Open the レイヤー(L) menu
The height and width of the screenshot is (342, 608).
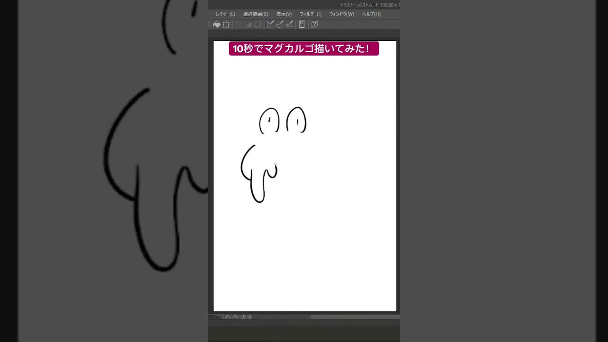(x=225, y=14)
